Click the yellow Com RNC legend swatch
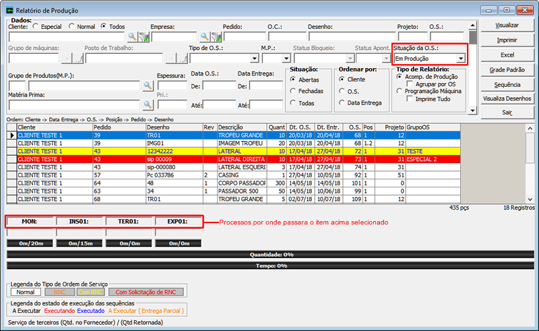Viewport: 539px width, 331px height. click(x=90, y=292)
